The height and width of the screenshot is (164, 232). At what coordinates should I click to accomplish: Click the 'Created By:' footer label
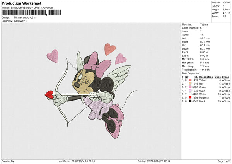(x=8, y=161)
